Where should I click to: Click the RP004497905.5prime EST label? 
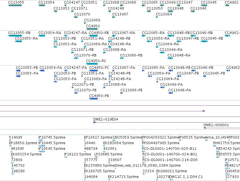(x=160, y=143)
